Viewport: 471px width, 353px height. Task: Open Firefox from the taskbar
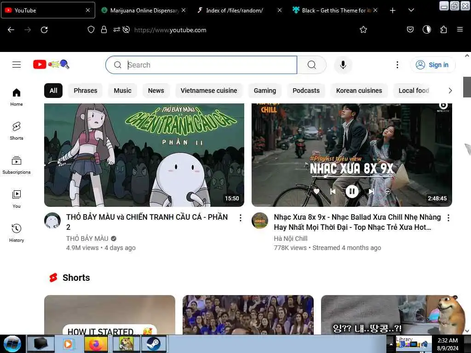click(96, 344)
